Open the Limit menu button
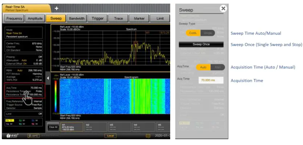The width and height of the screenshot is (303, 145). coord(160,18)
